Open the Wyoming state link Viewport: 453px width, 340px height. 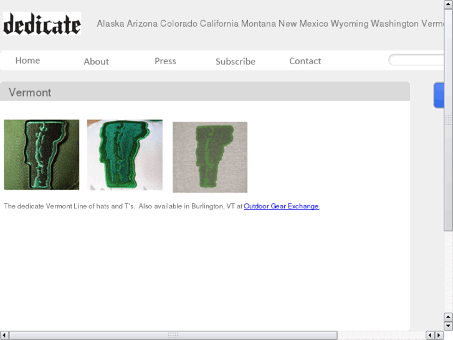click(x=350, y=24)
